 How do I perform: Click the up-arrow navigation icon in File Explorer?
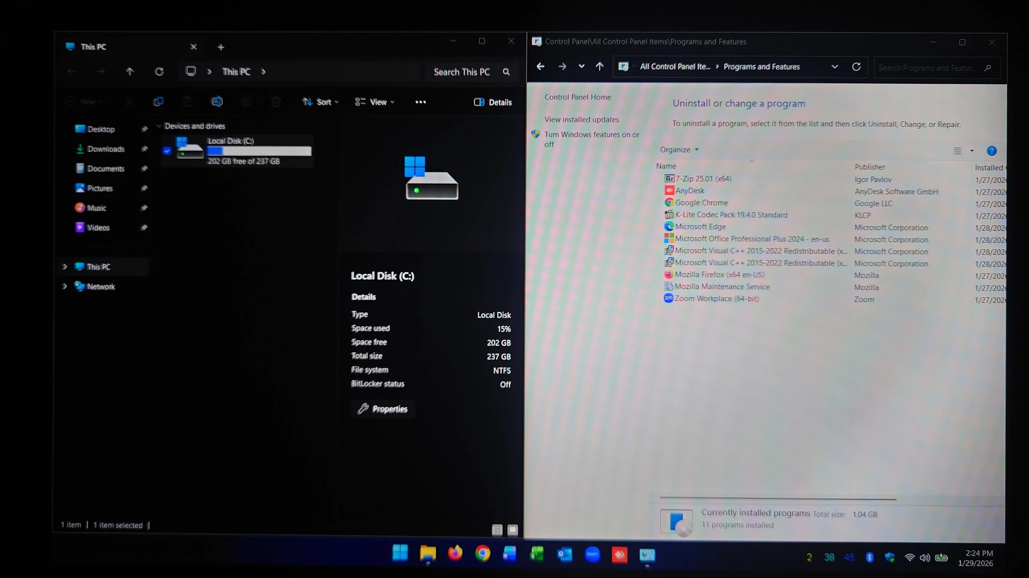click(130, 72)
